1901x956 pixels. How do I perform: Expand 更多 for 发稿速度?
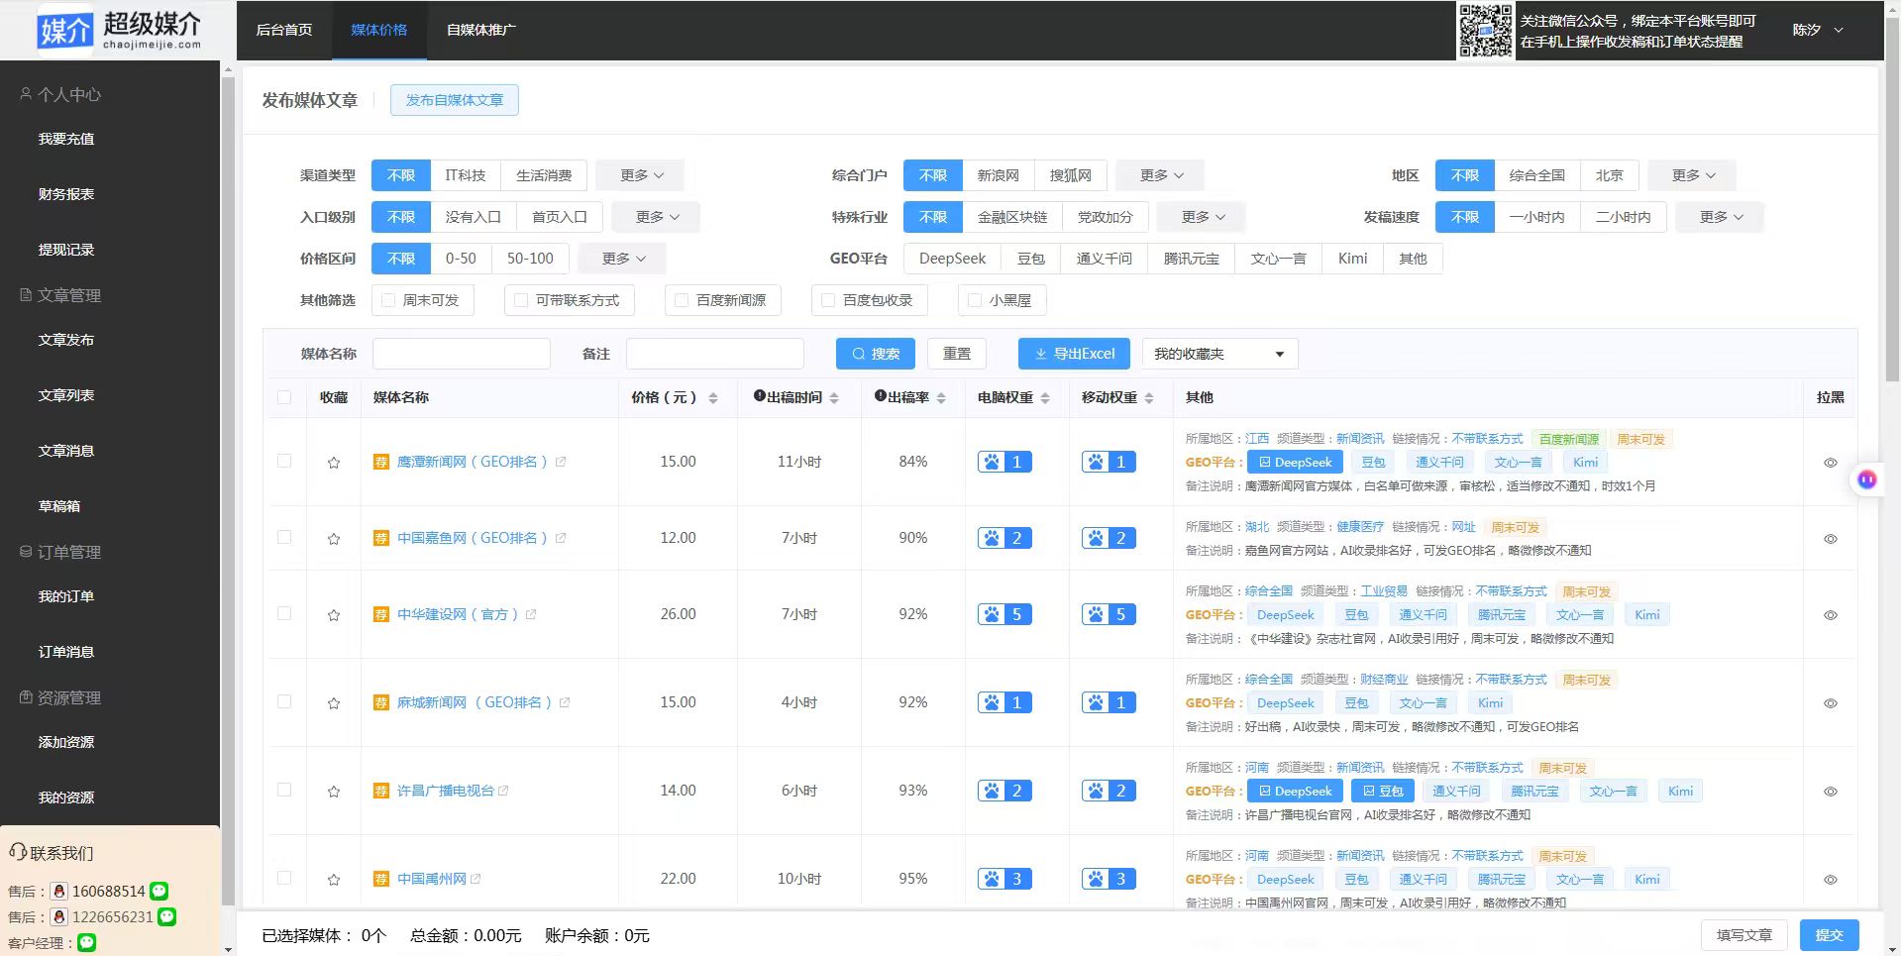pos(1721,217)
